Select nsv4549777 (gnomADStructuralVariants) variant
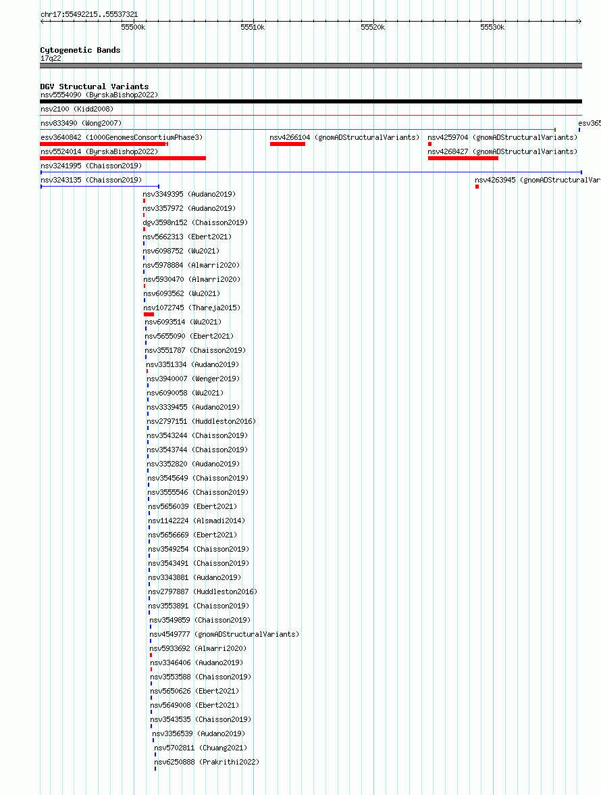This screenshot has height=795, width=601. point(224,634)
